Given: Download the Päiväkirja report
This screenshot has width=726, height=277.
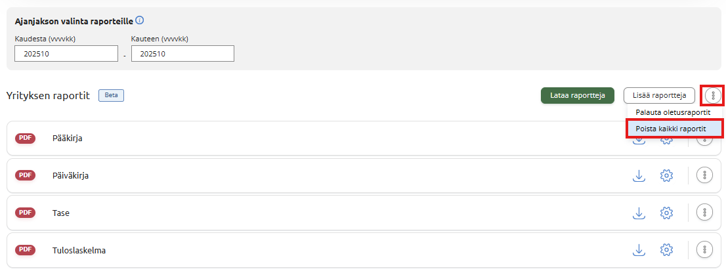Looking at the screenshot, I should click(x=638, y=175).
